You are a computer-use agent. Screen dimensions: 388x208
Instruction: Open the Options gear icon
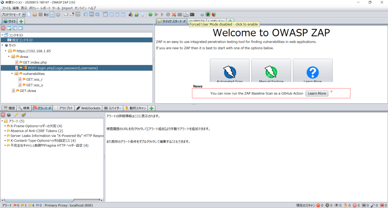[x=58, y=15]
